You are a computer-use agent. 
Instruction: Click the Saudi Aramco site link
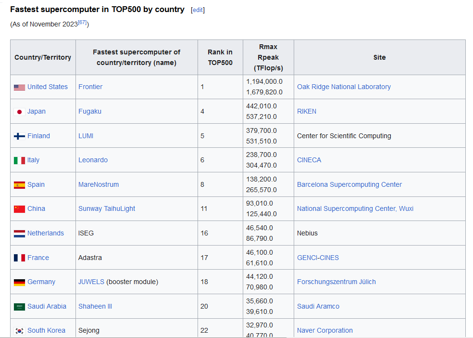318,306
